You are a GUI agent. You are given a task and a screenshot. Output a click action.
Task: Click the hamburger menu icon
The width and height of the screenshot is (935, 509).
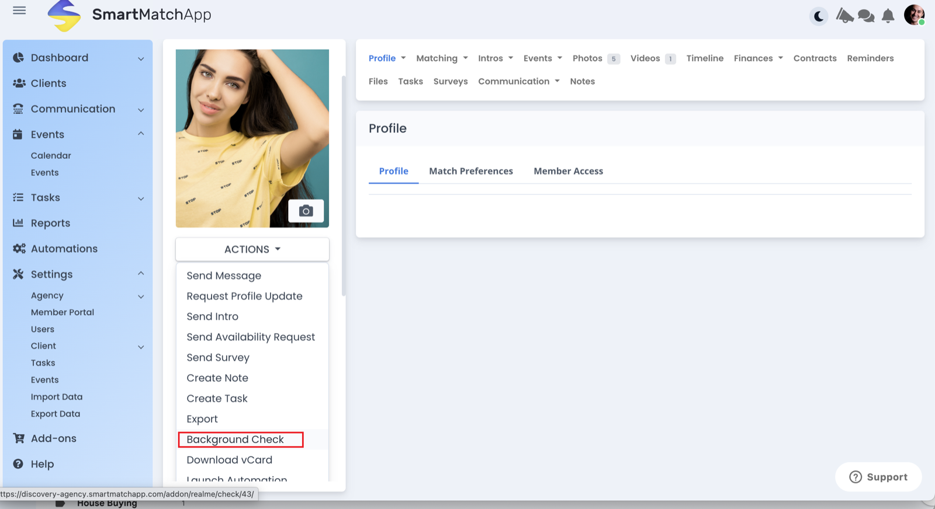pyautogui.click(x=19, y=11)
